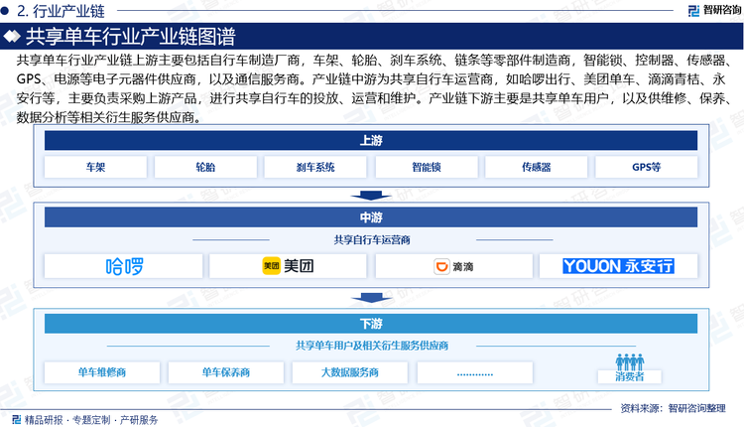Click the Hellobike 哈啰 logo
Screen dimensions: 744x427
124,266
